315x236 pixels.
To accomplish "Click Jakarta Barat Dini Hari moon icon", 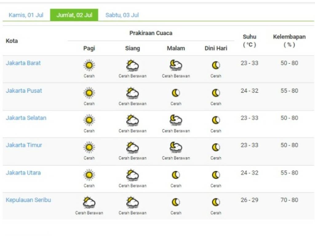I will coord(216,65).
